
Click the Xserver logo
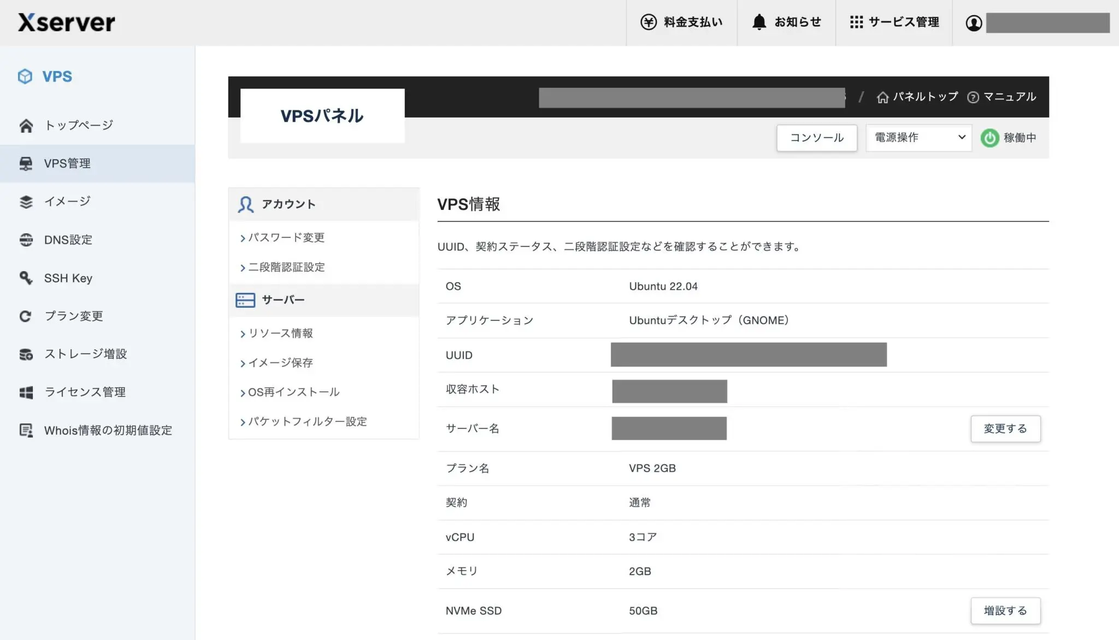tap(67, 22)
